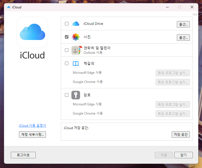Click Google Chrome 사용 under 책갈피
The height and width of the screenshot is (168, 202).
point(88,82)
